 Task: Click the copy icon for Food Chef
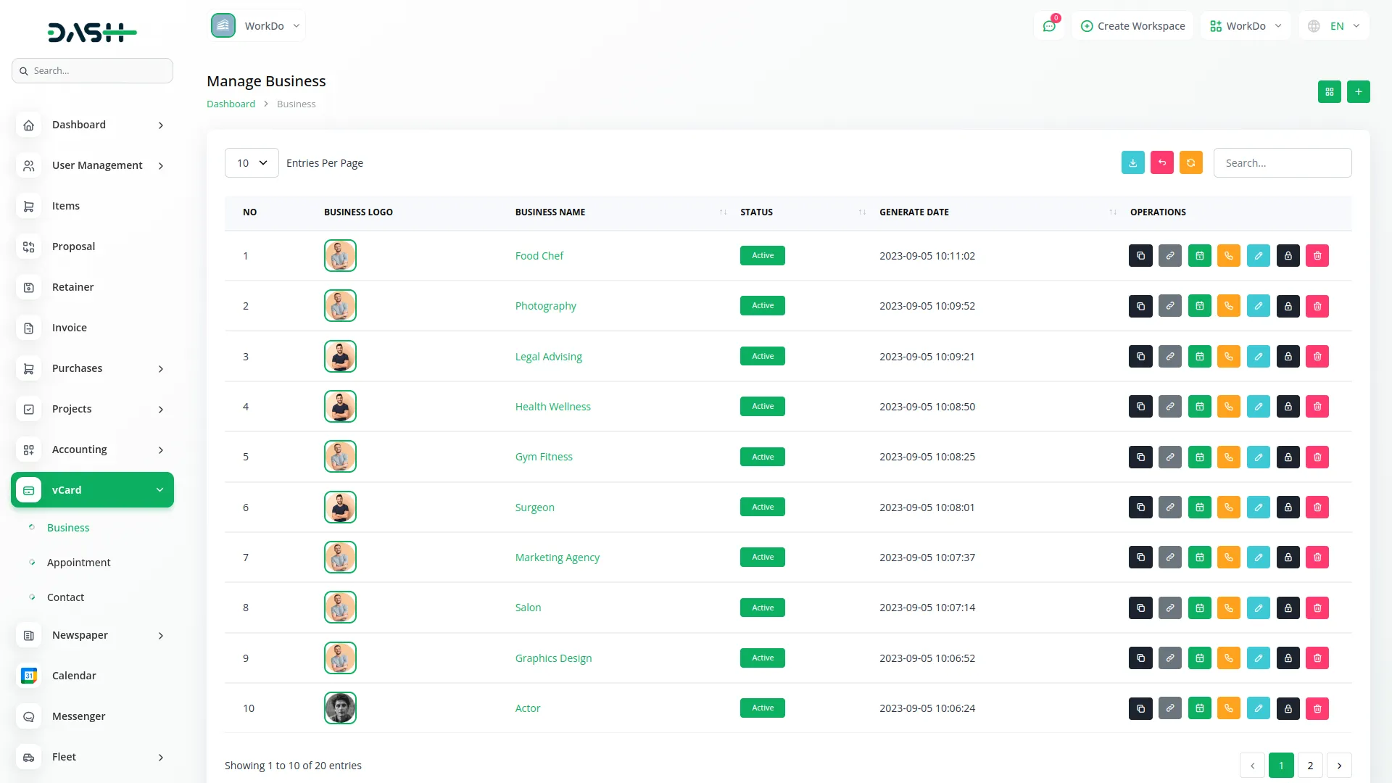click(1140, 256)
